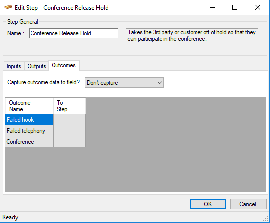Select the Failed-telephony outcome row

click(29, 131)
